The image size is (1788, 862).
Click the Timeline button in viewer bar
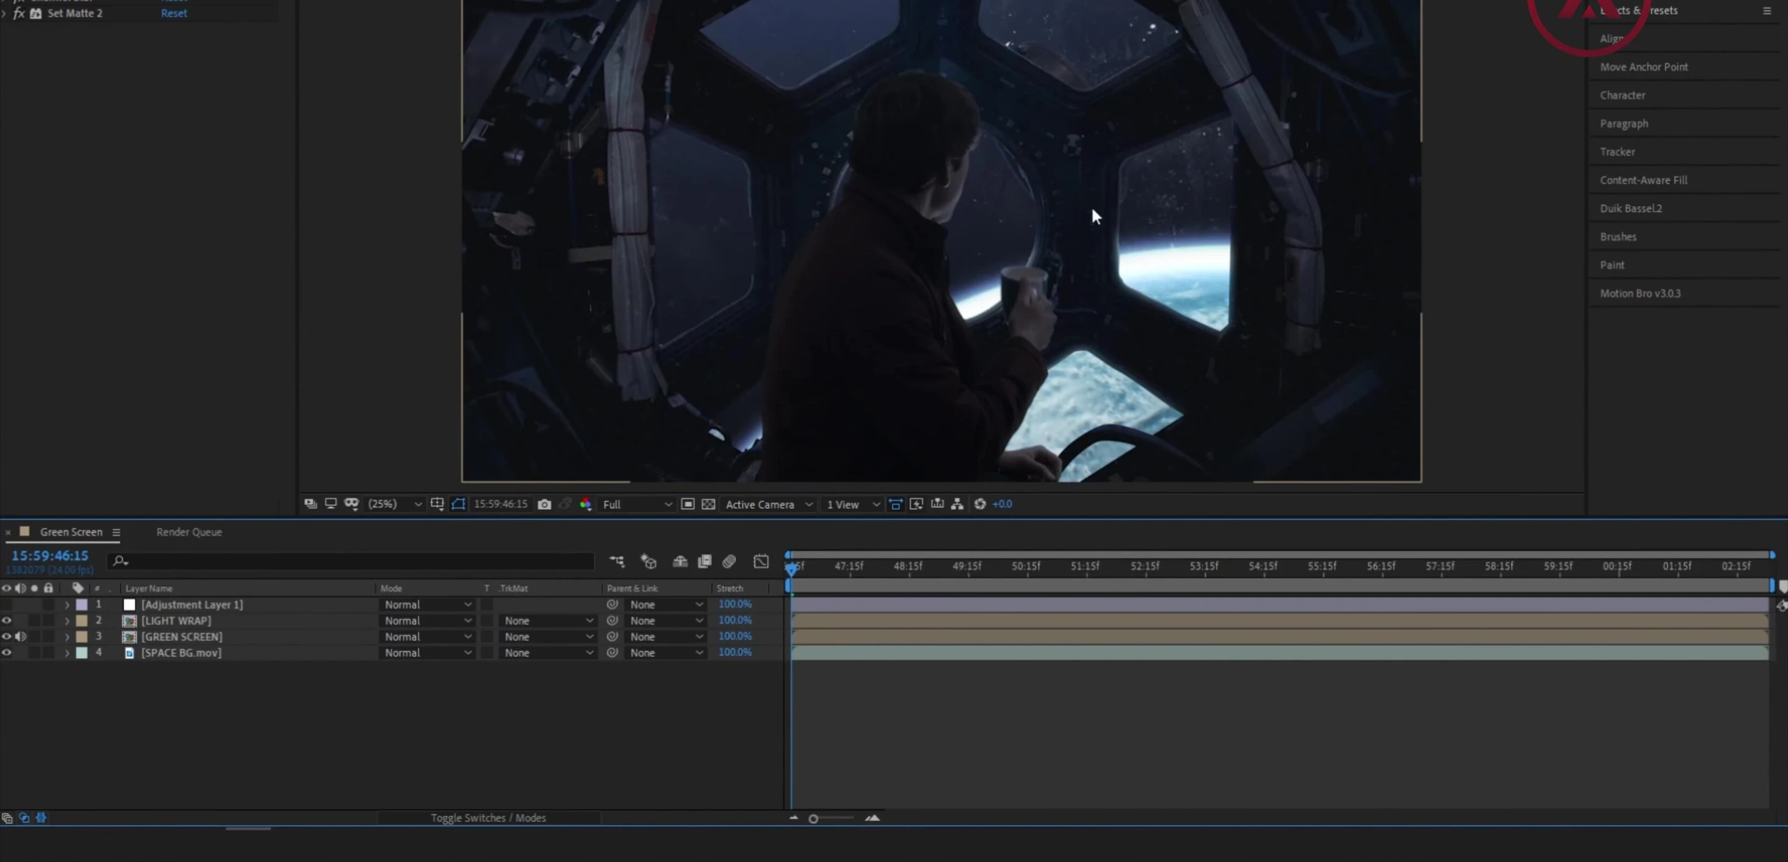pos(937,504)
